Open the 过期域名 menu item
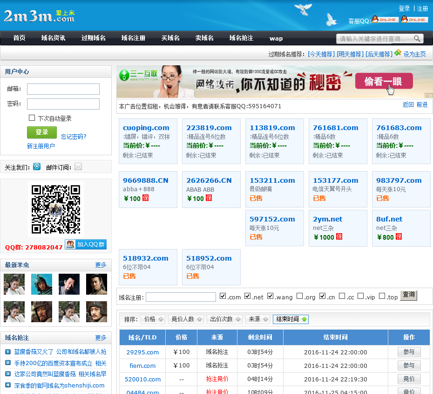This screenshot has height=394, width=433. [x=93, y=38]
